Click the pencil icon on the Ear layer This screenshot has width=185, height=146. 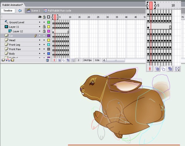[x=36, y=36]
